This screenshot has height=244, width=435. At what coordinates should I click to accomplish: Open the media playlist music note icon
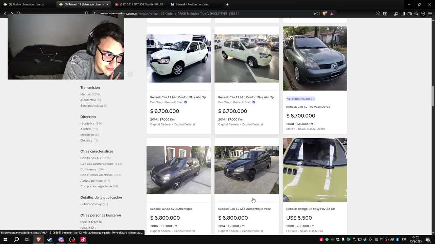pyautogui.click(x=396, y=14)
